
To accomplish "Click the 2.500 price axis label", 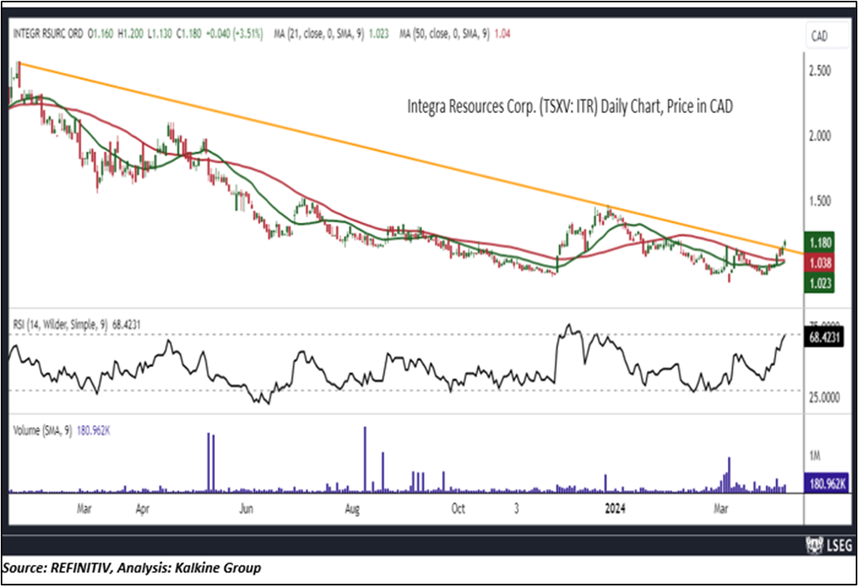I will tap(820, 71).
